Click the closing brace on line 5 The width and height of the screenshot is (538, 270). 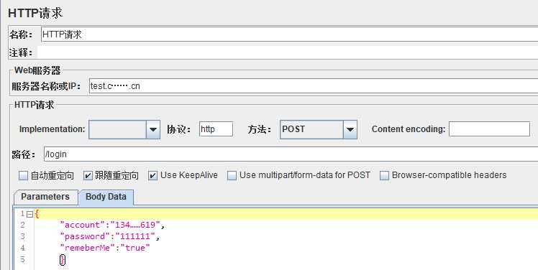click(x=62, y=260)
